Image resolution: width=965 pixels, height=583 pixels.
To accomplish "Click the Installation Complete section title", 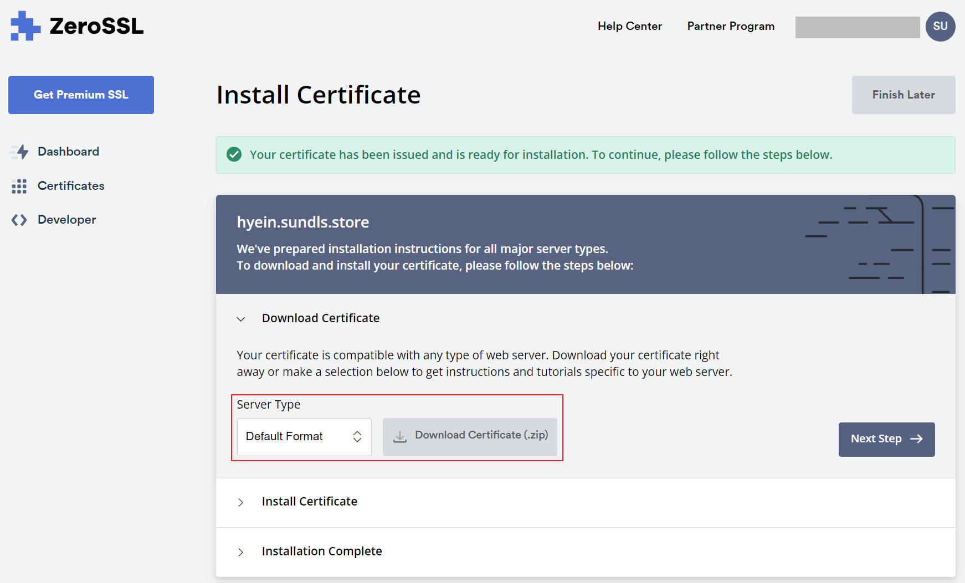I will point(322,551).
